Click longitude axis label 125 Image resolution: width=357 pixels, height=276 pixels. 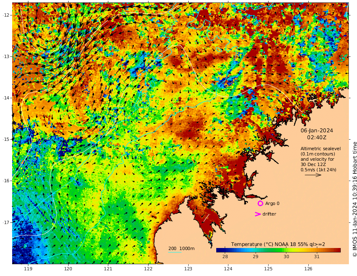(268, 269)
